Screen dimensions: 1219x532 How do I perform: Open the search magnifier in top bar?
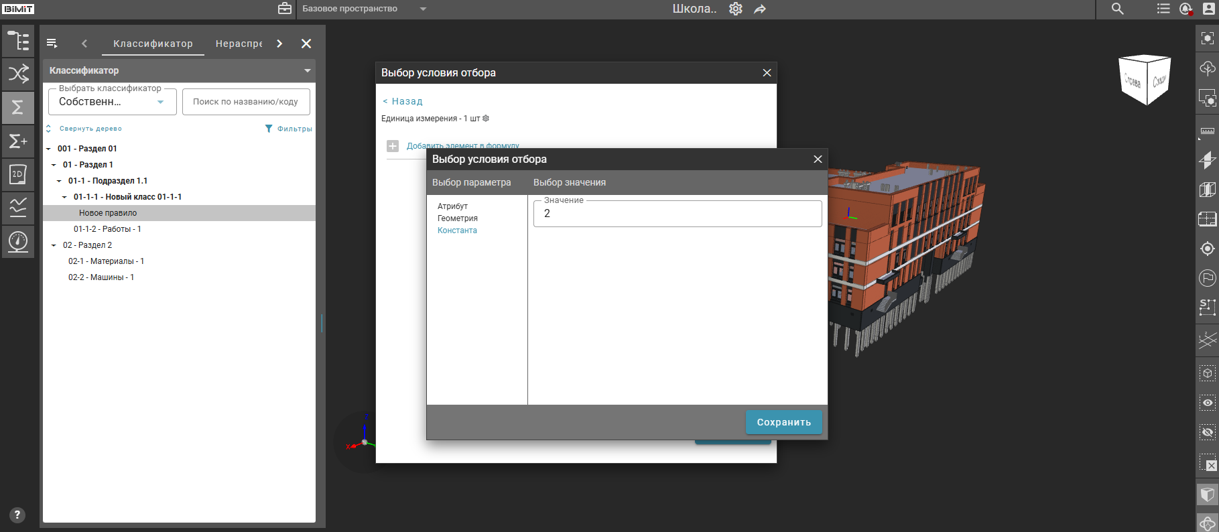click(x=1117, y=9)
